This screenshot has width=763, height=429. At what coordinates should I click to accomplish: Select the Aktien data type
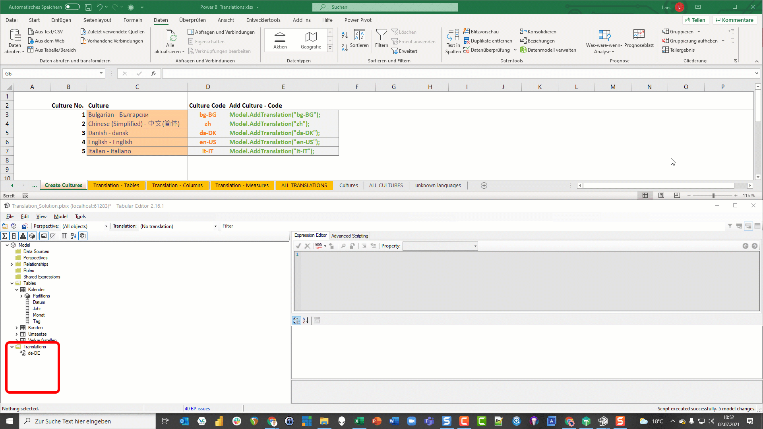280,41
